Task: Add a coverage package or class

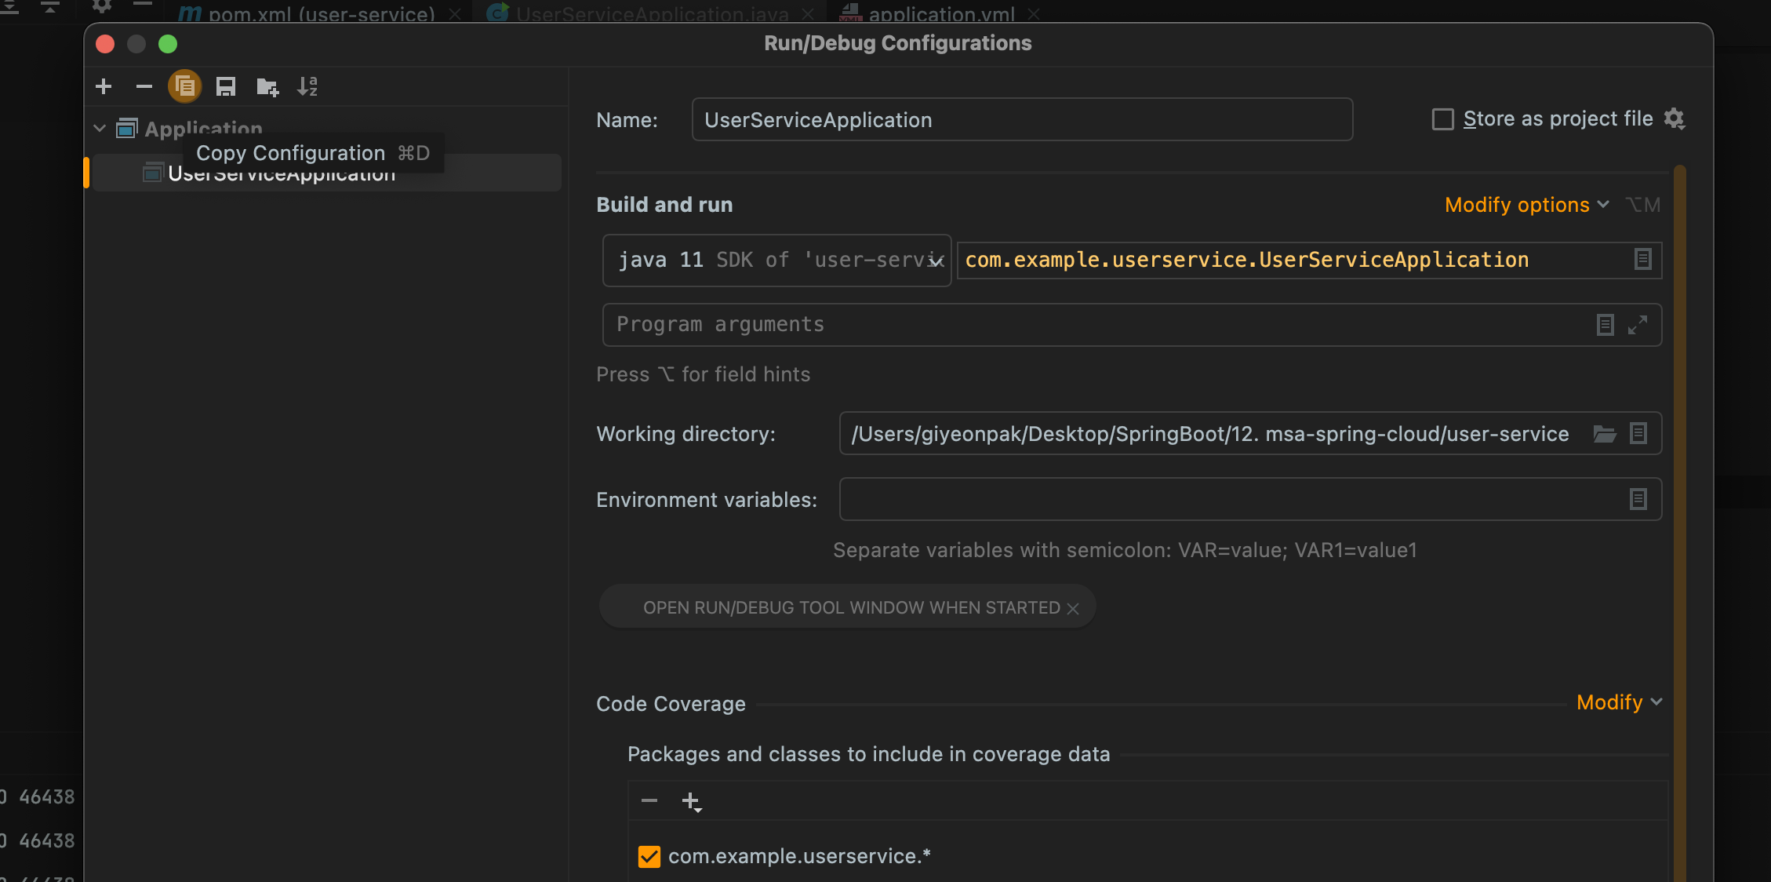Action: 691,801
